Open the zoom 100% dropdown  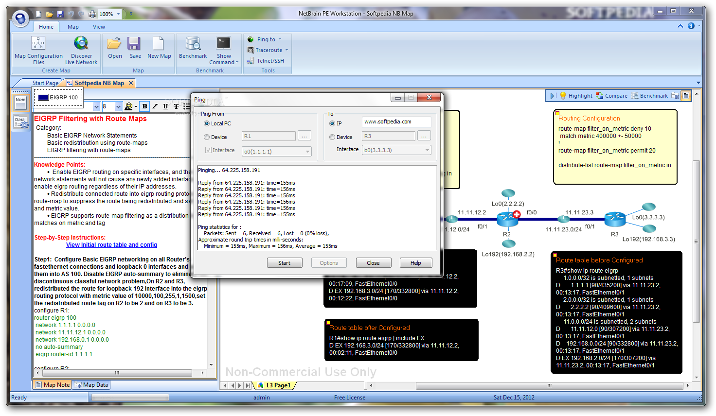[x=118, y=14]
